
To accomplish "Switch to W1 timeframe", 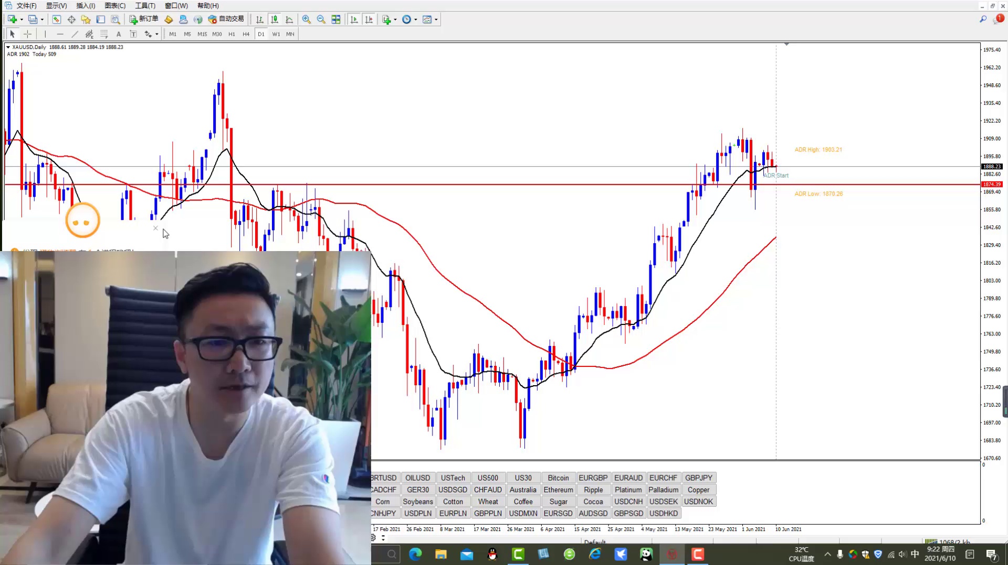I will click(276, 34).
